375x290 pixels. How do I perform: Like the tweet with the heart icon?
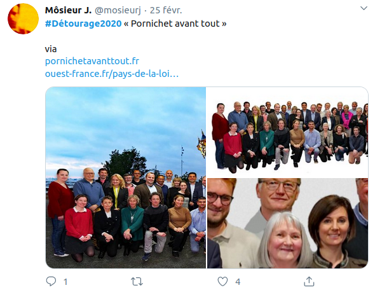(x=222, y=282)
